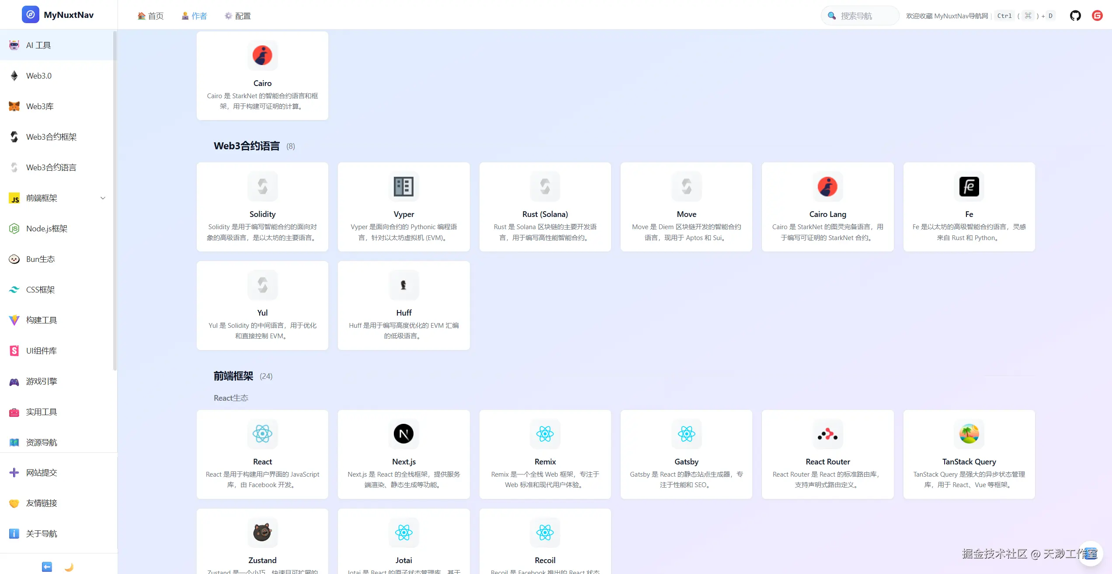Open the Yul card
The image size is (1112, 574).
263,306
